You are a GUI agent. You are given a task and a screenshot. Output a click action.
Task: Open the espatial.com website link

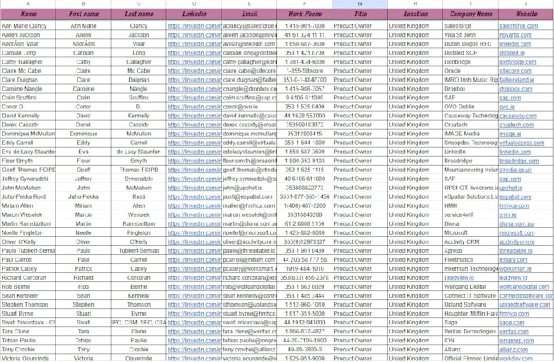click(x=515, y=197)
